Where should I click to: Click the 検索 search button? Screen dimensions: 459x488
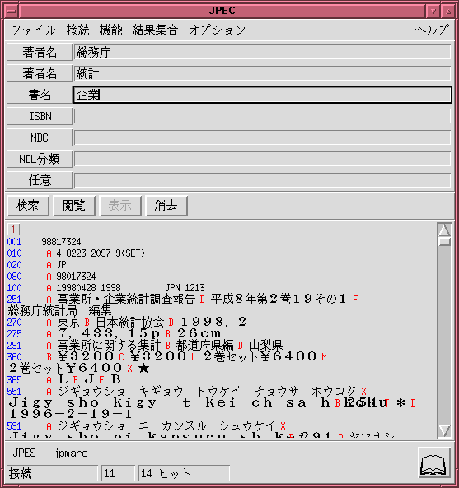point(28,206)
